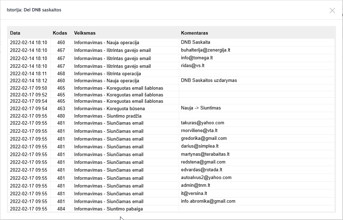Select the code 484 cell
This screenshot has width=343, height=220.
coord(61,209)
